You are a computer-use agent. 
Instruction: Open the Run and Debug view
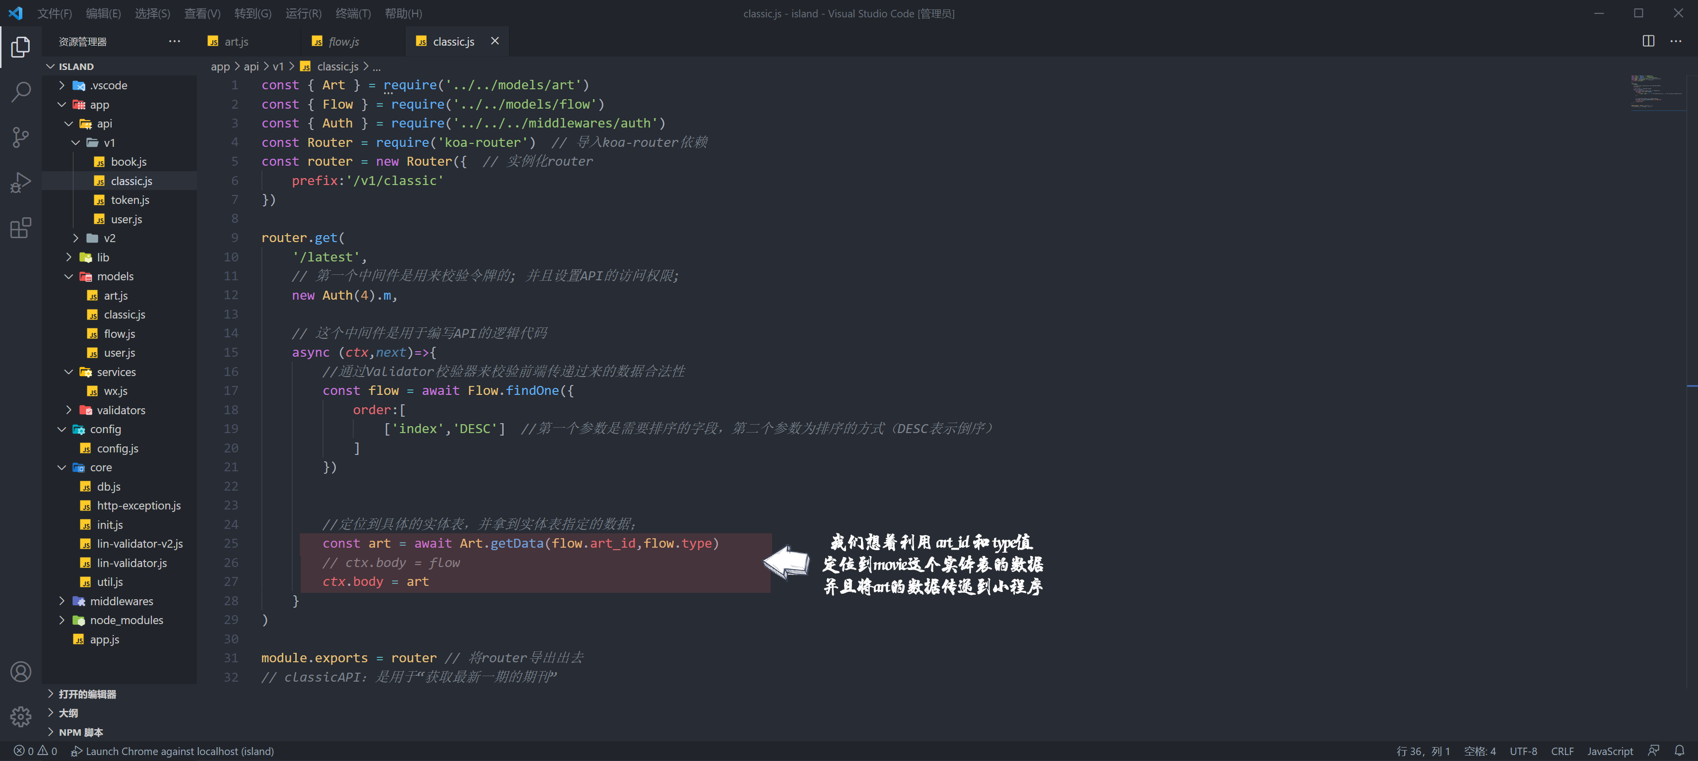(x=20, y=183)
